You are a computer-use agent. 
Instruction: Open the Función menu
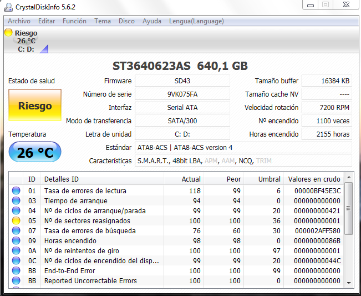pyautogui.click(x=74, y=21)
